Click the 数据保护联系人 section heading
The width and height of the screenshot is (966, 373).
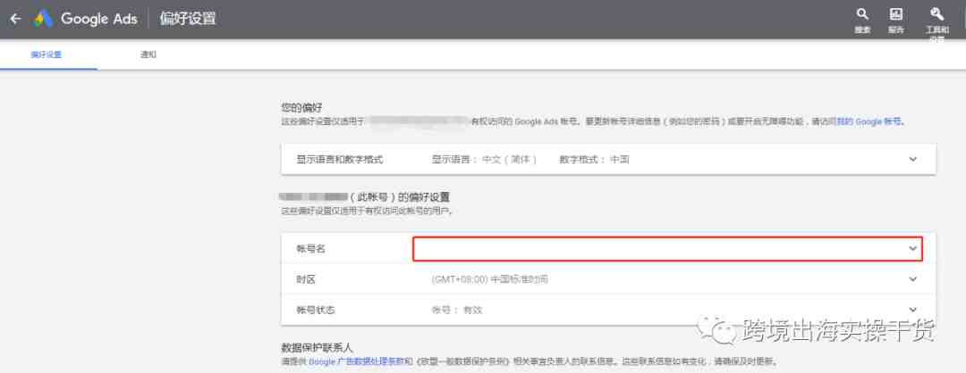click(311, 346)
